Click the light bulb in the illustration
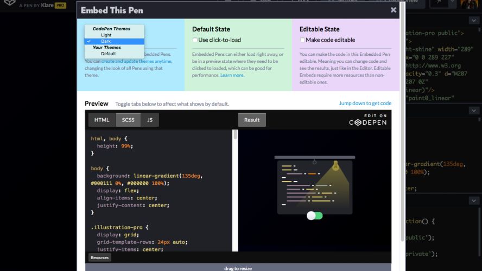 335,166
